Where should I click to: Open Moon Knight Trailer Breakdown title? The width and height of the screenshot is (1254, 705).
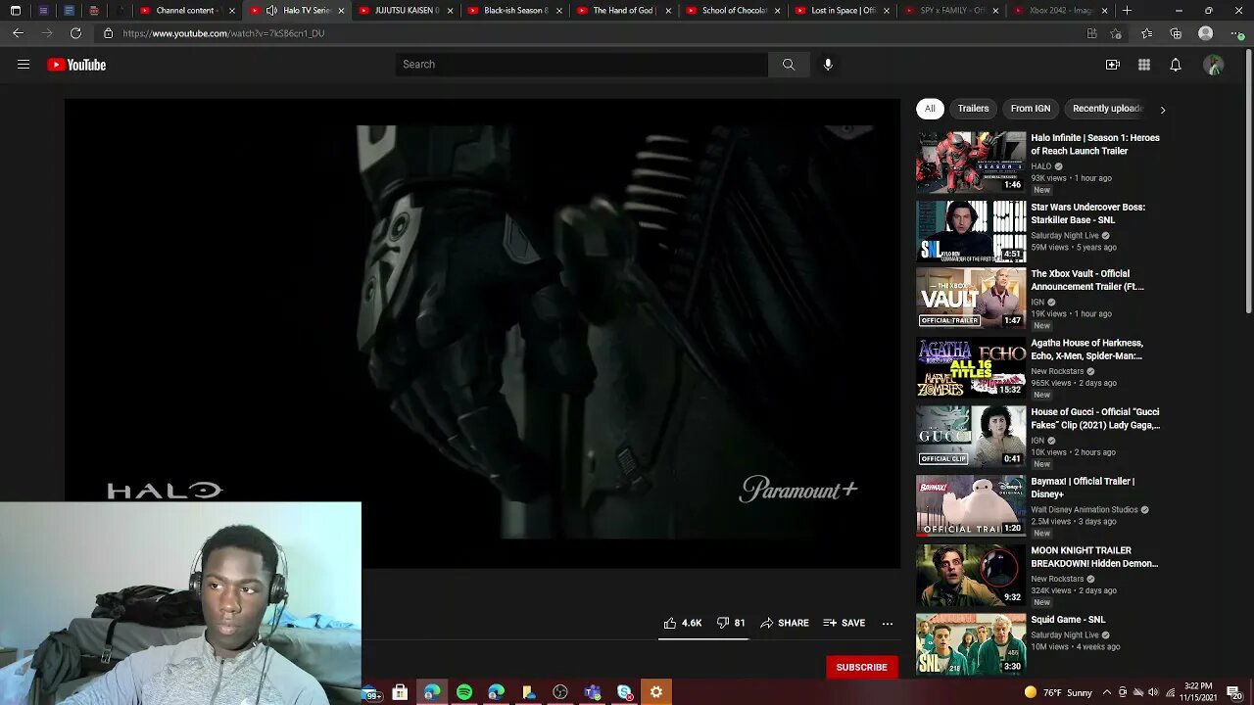pos(1094,557)
